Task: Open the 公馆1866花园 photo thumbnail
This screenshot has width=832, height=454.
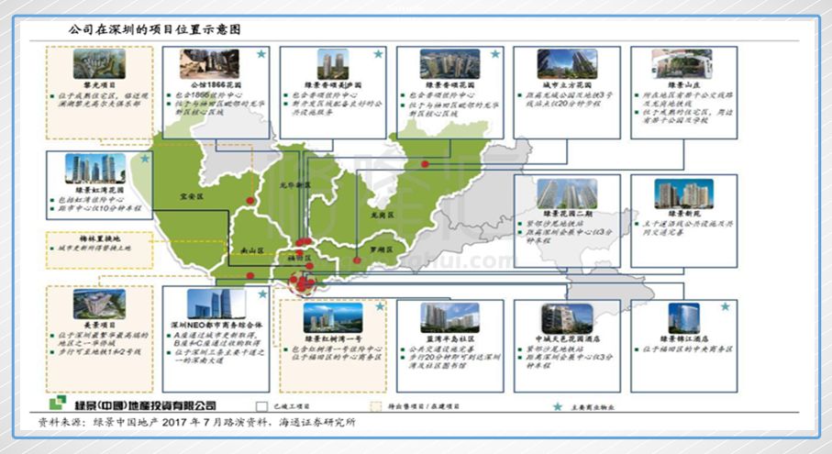Action: tap(209, 63)
